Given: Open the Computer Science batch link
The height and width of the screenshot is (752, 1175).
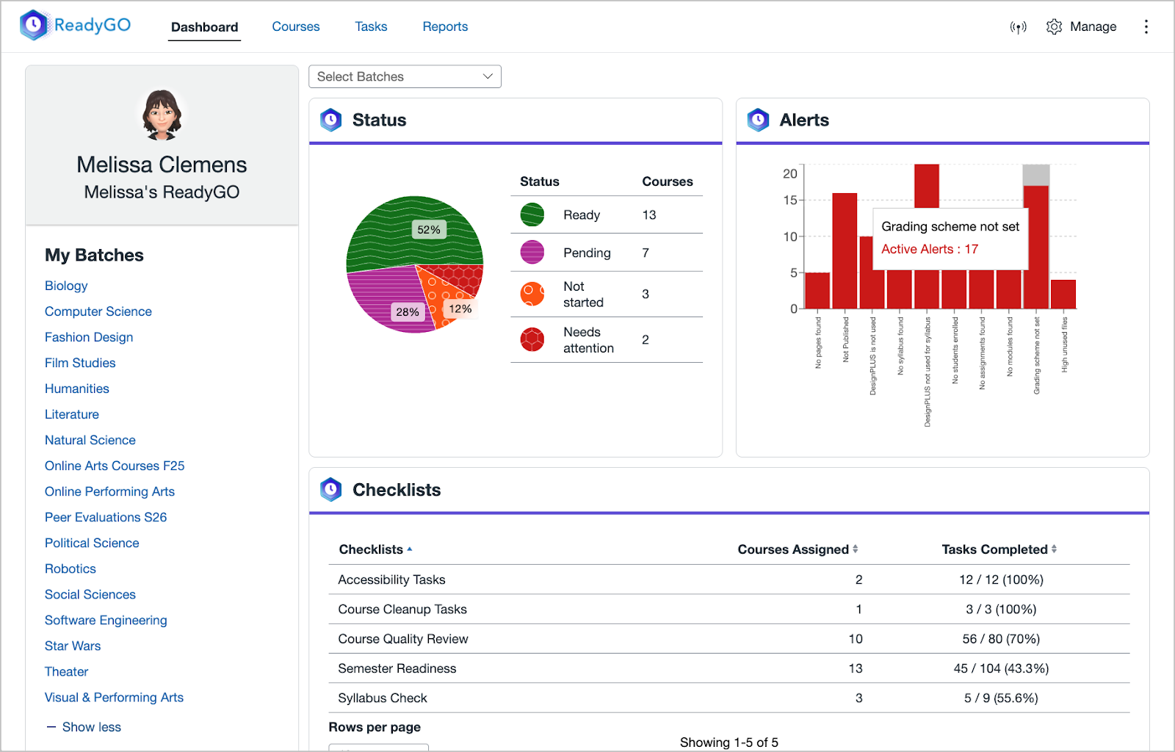Looking at the screenshot, I should click(x=98, y=311).
